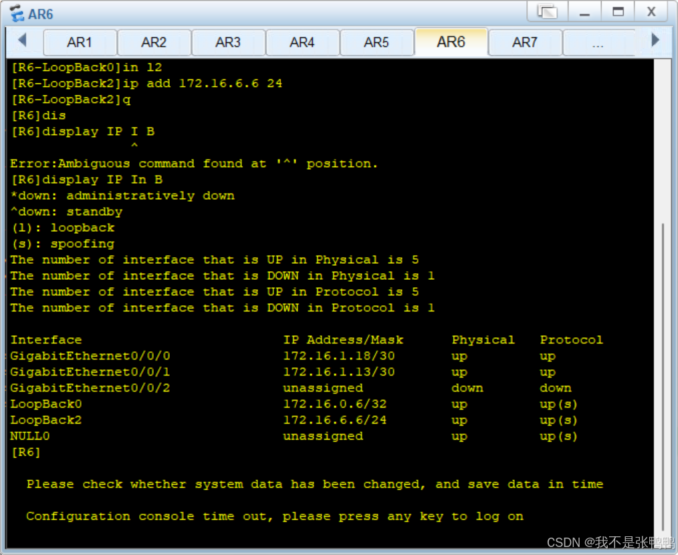Click the '[R6]display IP In B' command line
The image size is (678, 555).
[87, 180]
